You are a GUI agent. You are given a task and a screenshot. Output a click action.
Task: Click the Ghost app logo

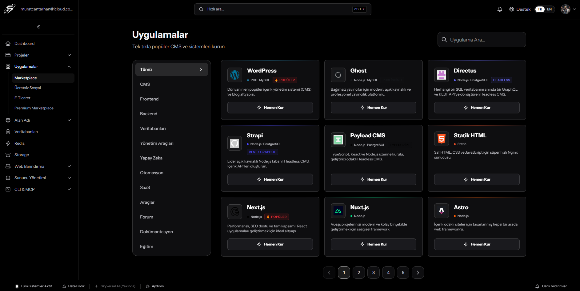click(338, 75)
